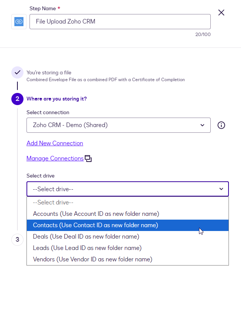Click the "Where are you storing it?" heading
The image size is (241, 319).
point(57,99)
